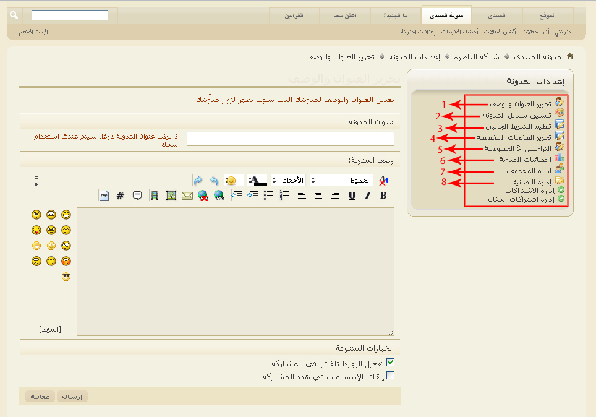Switch to the المنتدى tab
Screen dimensions: 596x417
pyautogui.click(x=497, y=15)
